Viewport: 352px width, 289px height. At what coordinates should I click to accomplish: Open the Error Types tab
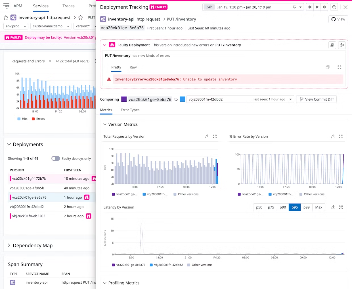pyautogui.click(x=130, y=110)
